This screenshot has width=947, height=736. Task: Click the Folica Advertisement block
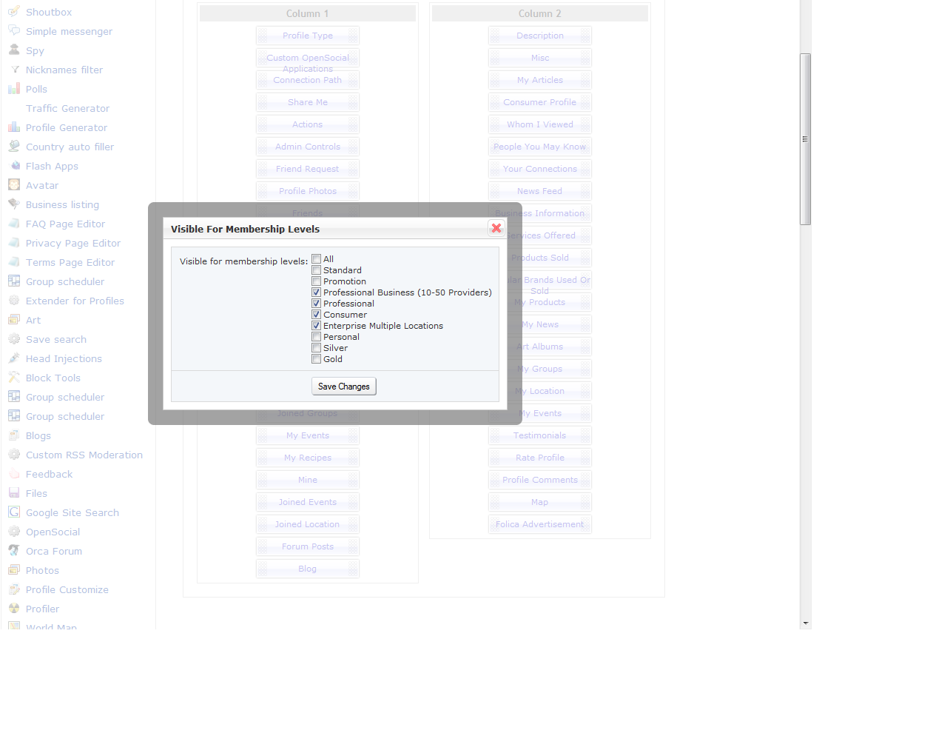click(x=540, y=524)
